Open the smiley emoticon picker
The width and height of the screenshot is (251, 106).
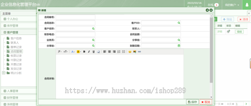(x=130, y=52)
